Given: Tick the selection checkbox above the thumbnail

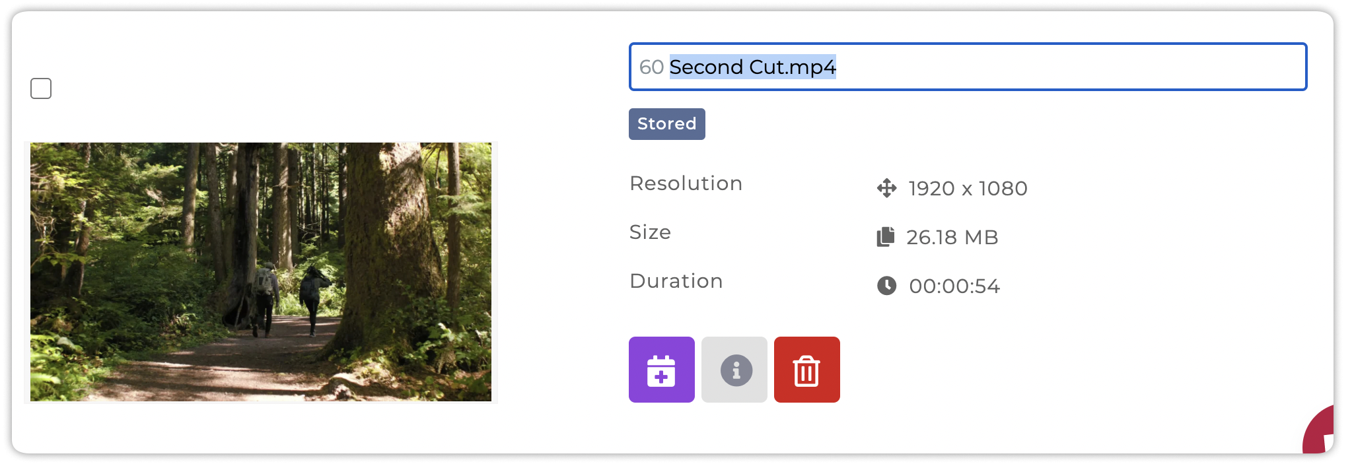Looking at the screenshot, I should pos(41,88).
